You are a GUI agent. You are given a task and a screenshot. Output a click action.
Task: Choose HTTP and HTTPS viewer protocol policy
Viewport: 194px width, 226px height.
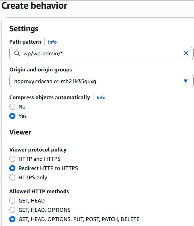point(12,159)
